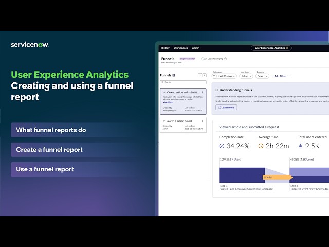
Task: Click the 34.24% completion rate value
Action: pos(238,146)
